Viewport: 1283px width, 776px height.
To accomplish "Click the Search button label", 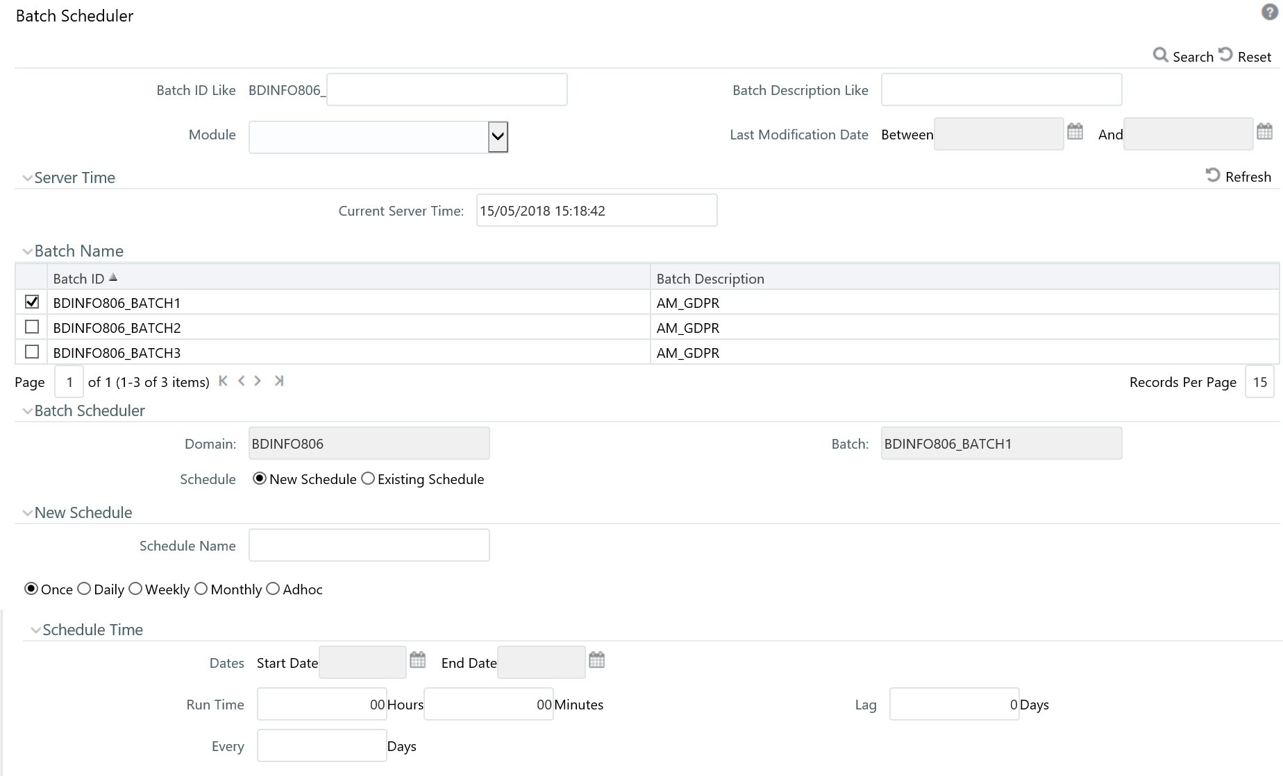I will click(x=1193, y=57).
